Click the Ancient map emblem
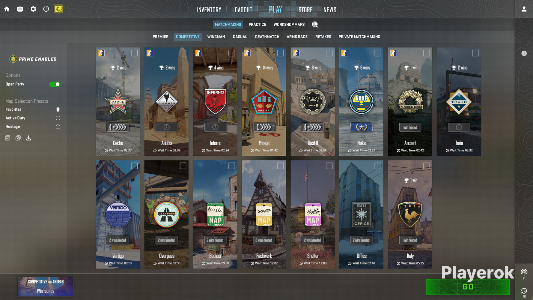This screenshot has width=533, height=300. 410,101
